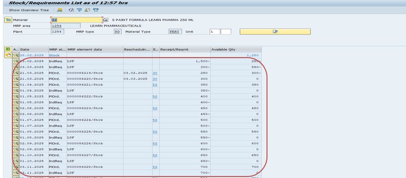Open the search help icon next to Material field
The width and height of the screenshot is (406, 178).
coord(105,20)
